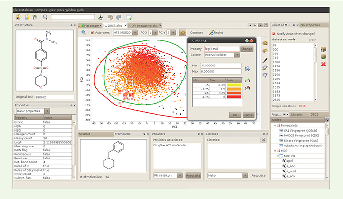Expand the Basic properties dropdown

[x=33, y=111]
